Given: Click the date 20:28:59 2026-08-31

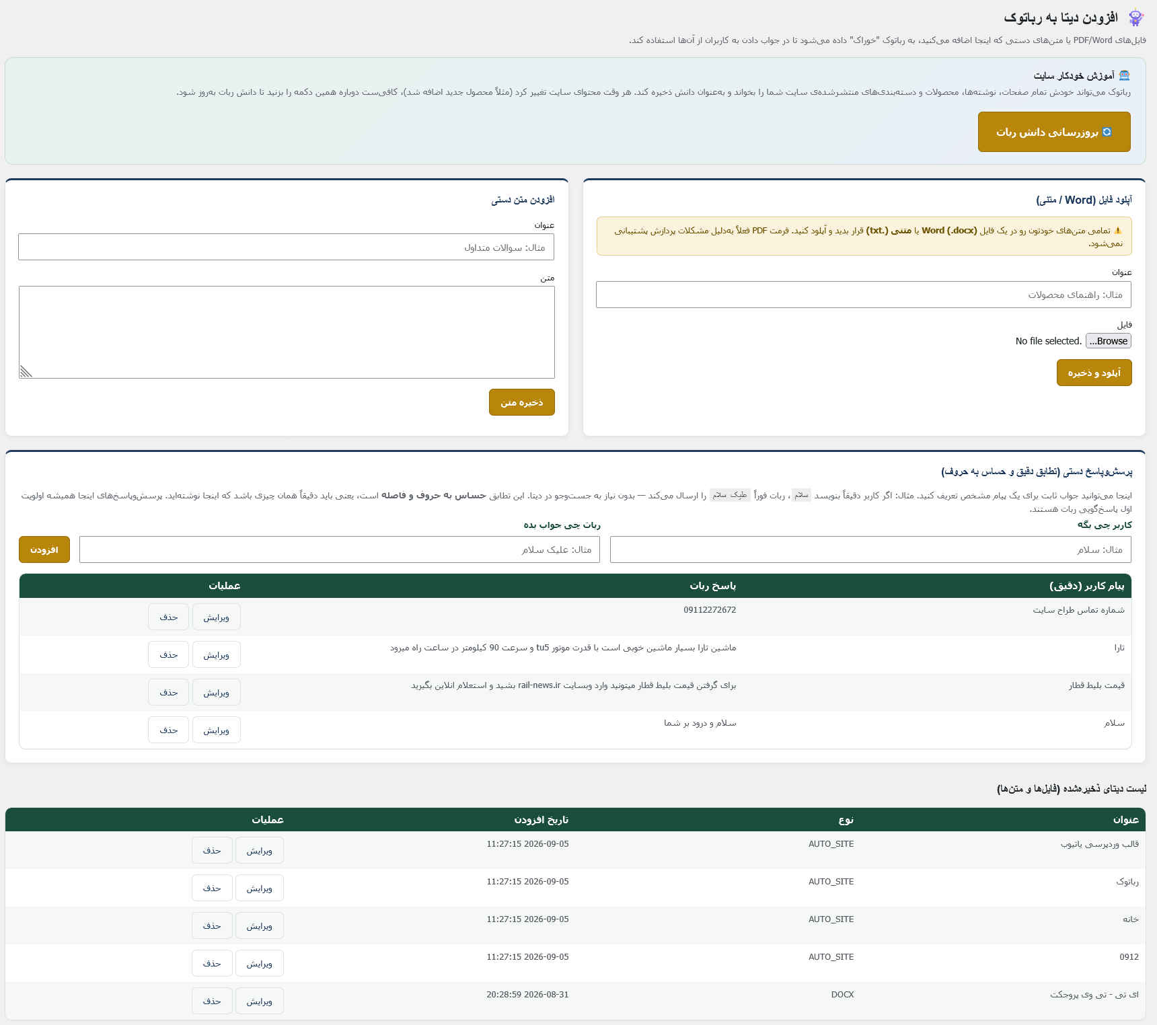Looking at the screenshot, I should [527, 995].
